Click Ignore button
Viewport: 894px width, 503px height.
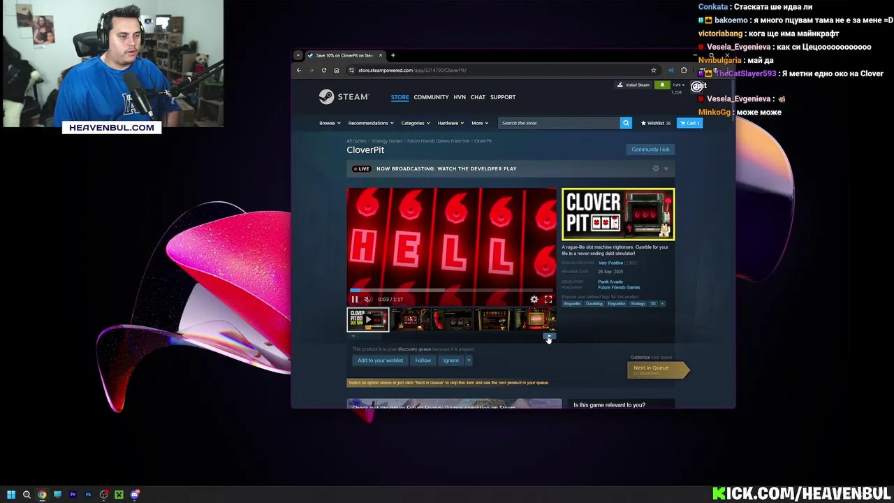pos(451,360)
